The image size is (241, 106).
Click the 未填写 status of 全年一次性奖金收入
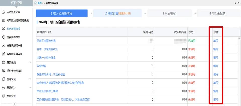192,49
